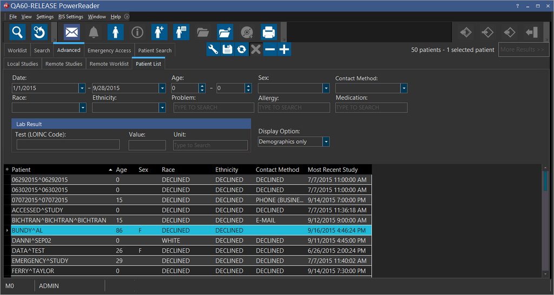This screenshot has height=295, width=554.
Task: Click the circular arrows refresh icon
Action: tap(242, 50)
